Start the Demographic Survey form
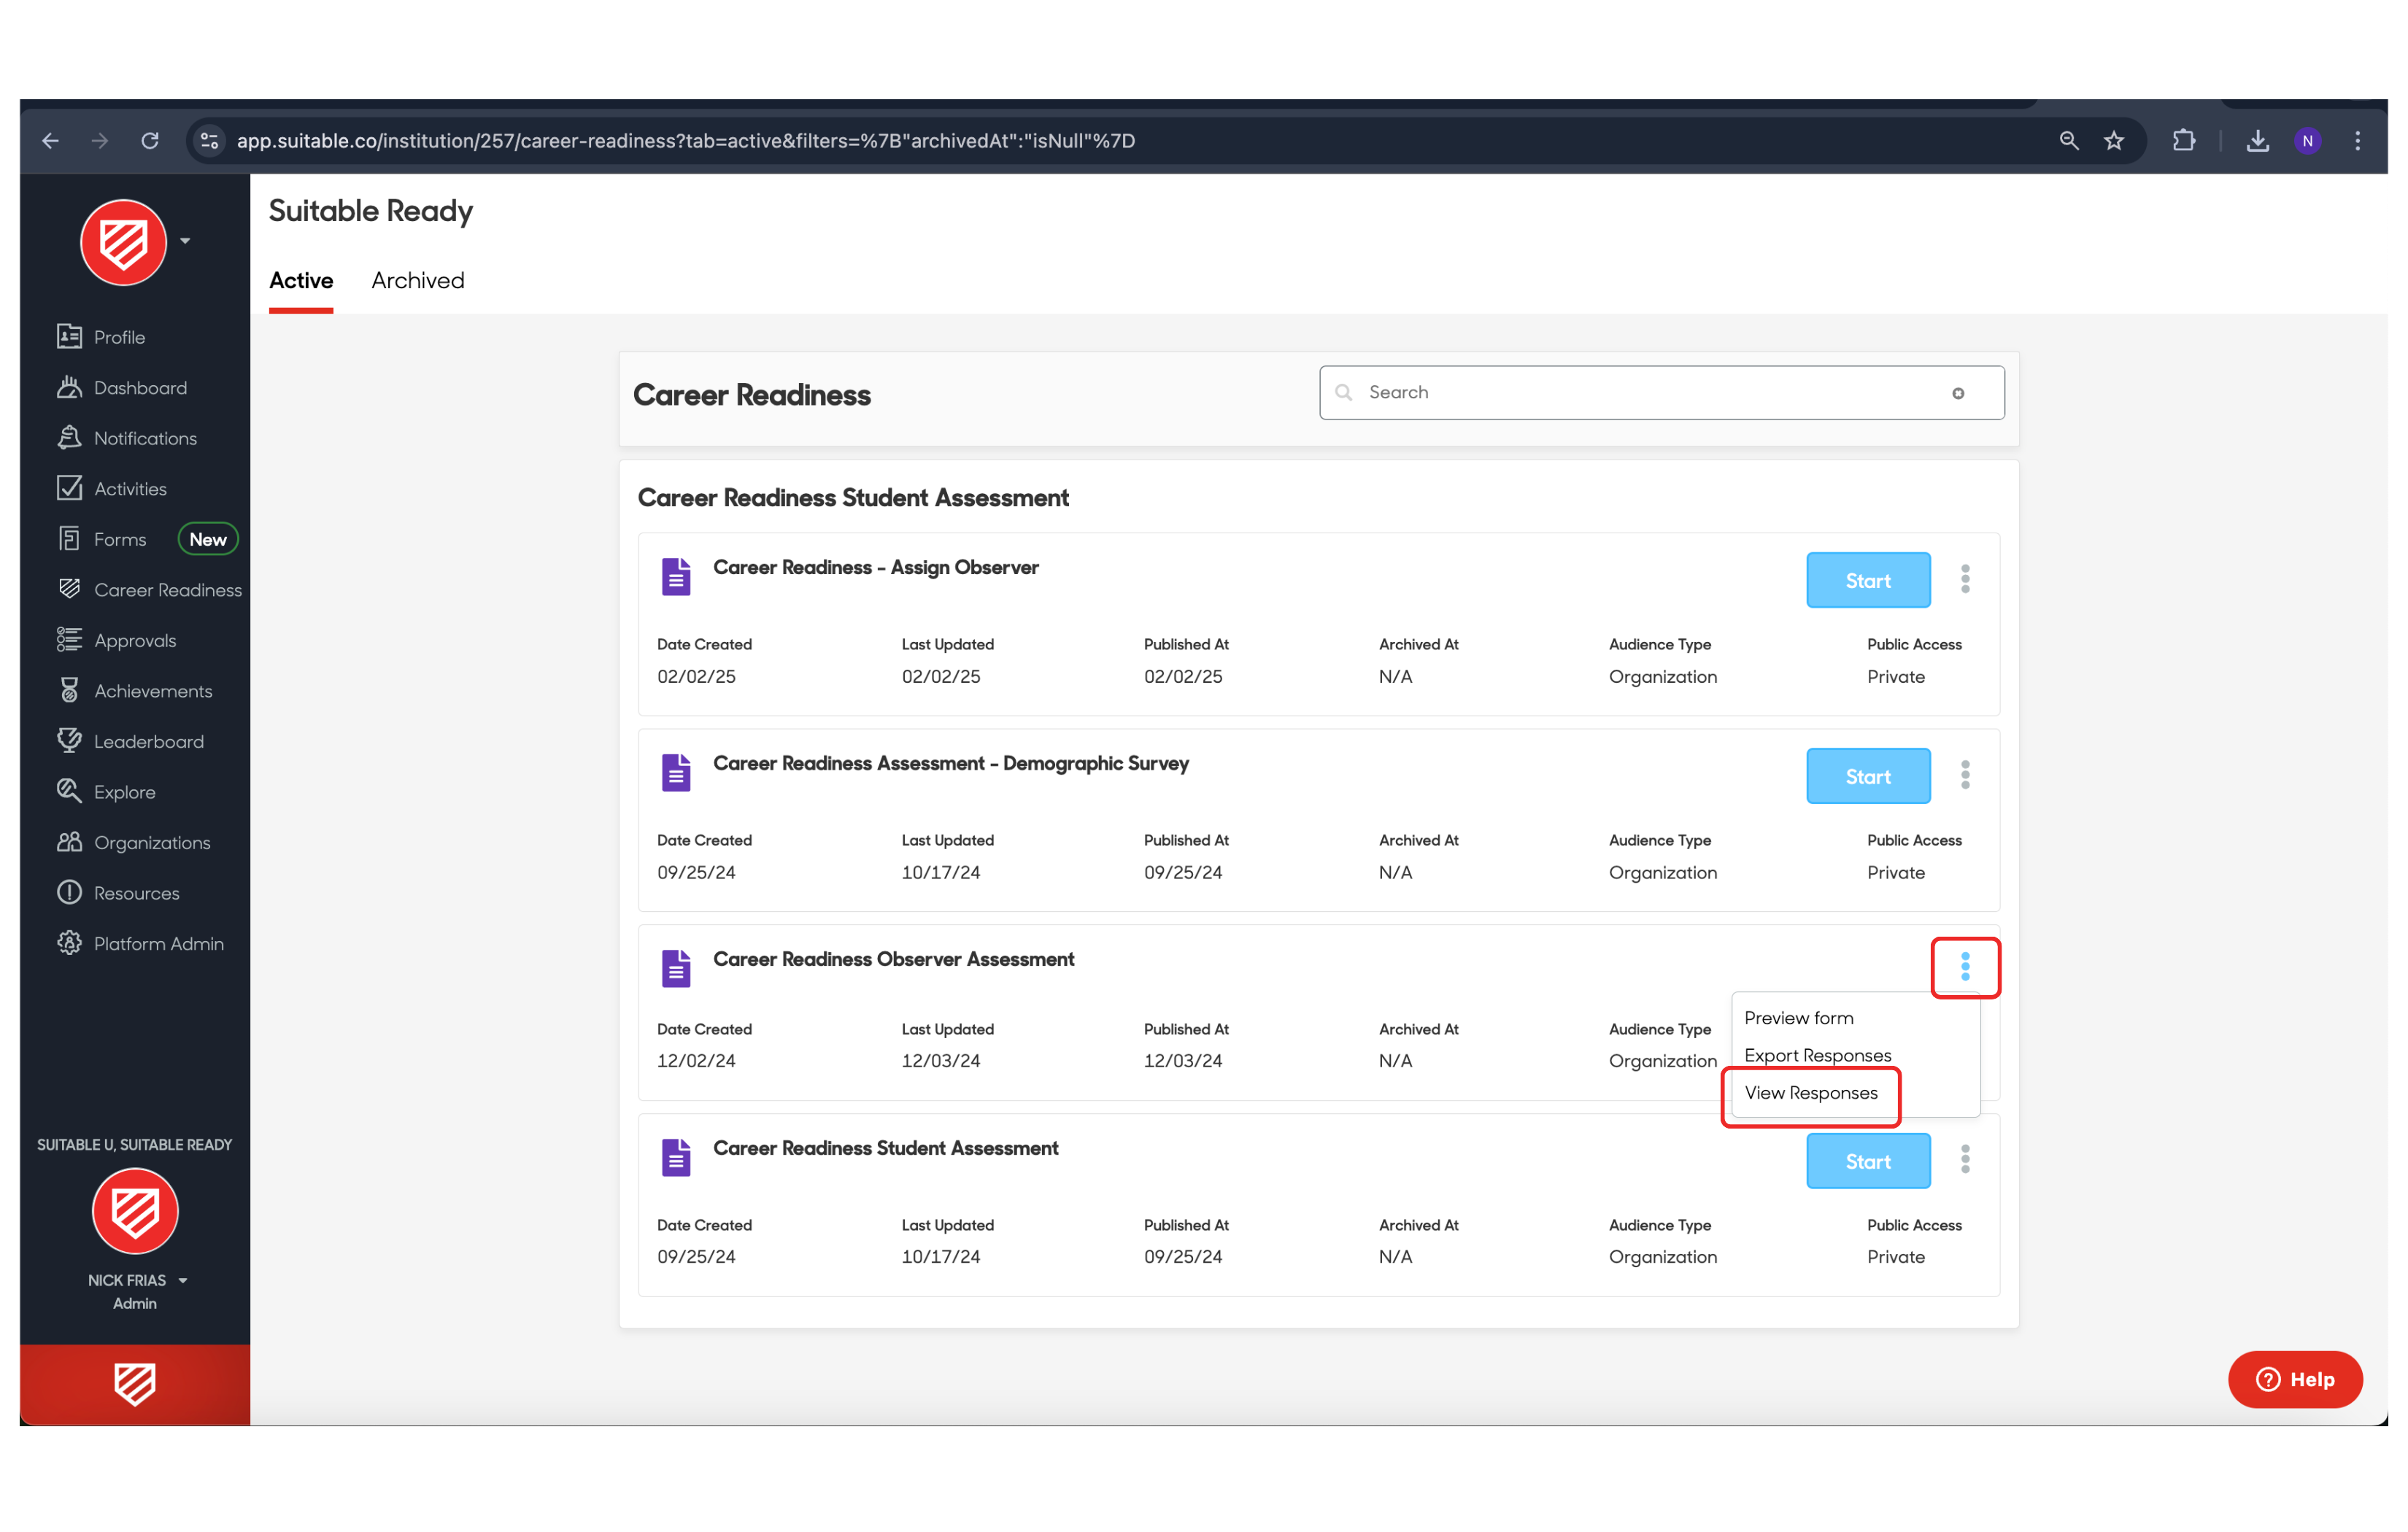2408x1532 pixels. pyautogui.click(x=1868, y=776)
